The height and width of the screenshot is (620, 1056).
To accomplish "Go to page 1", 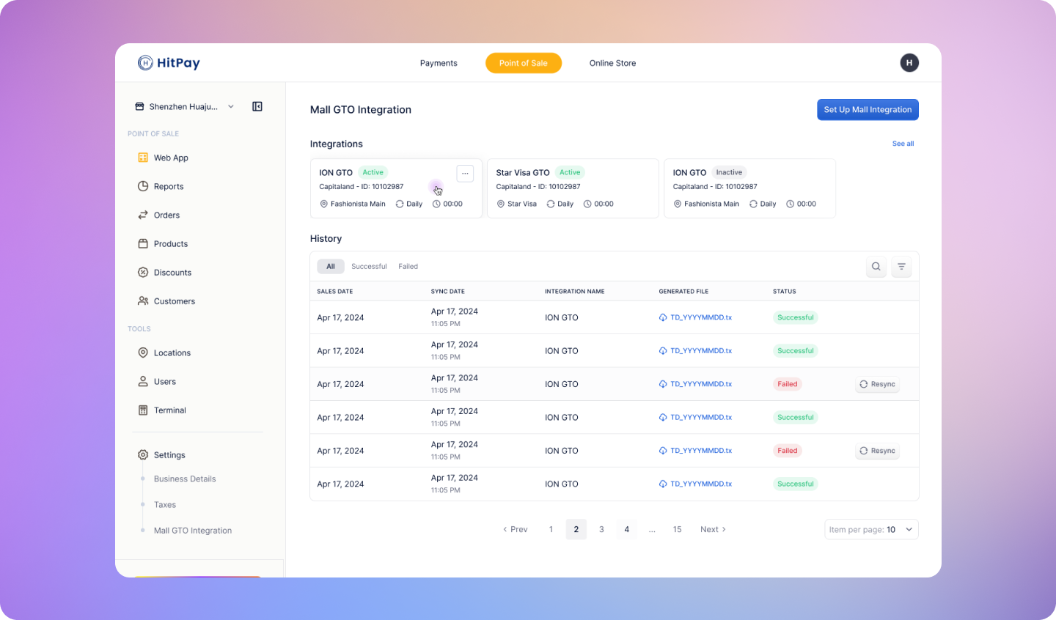I will tap(551, 529).
